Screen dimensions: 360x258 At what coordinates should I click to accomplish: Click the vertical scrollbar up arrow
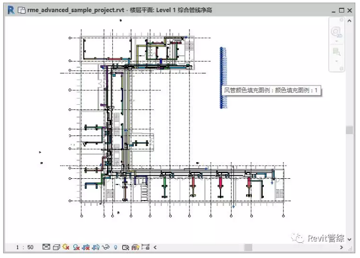(x=349, y=20)
